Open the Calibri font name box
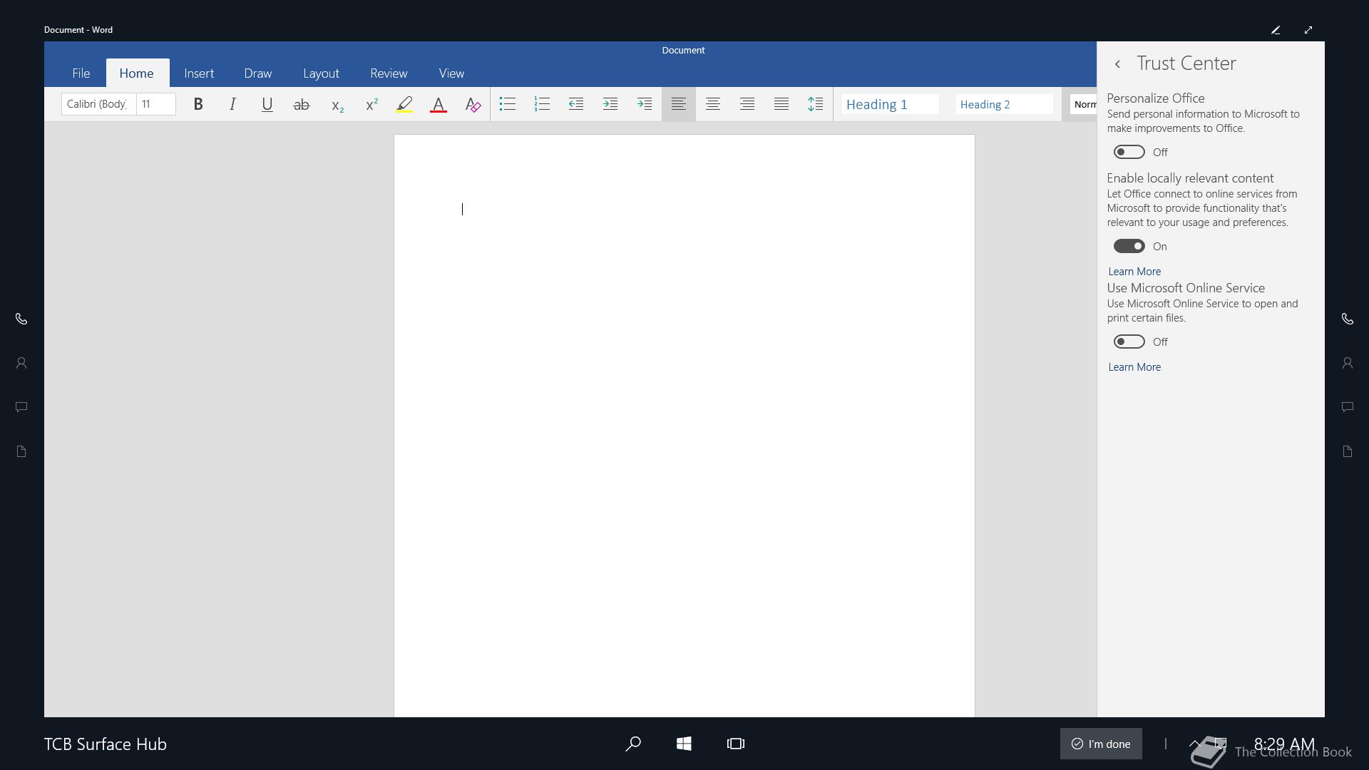 [x=98, y=104]
